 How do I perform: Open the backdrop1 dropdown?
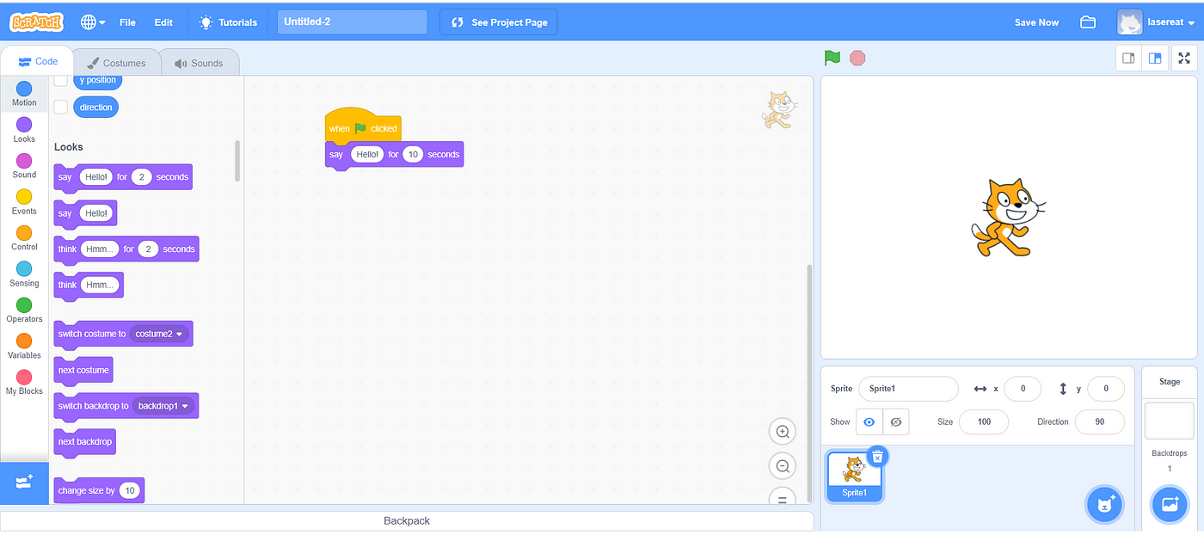[163, 406]
